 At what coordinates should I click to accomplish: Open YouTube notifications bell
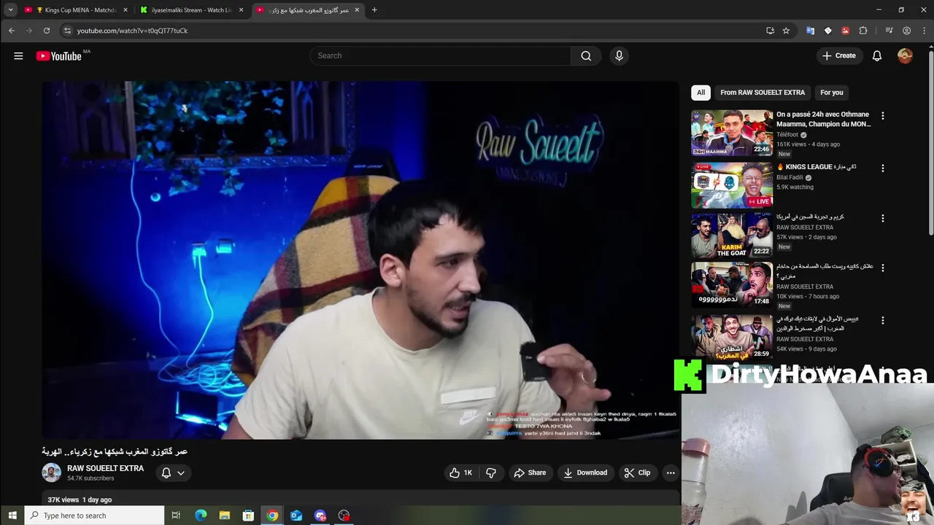click(x=877, y=55)
